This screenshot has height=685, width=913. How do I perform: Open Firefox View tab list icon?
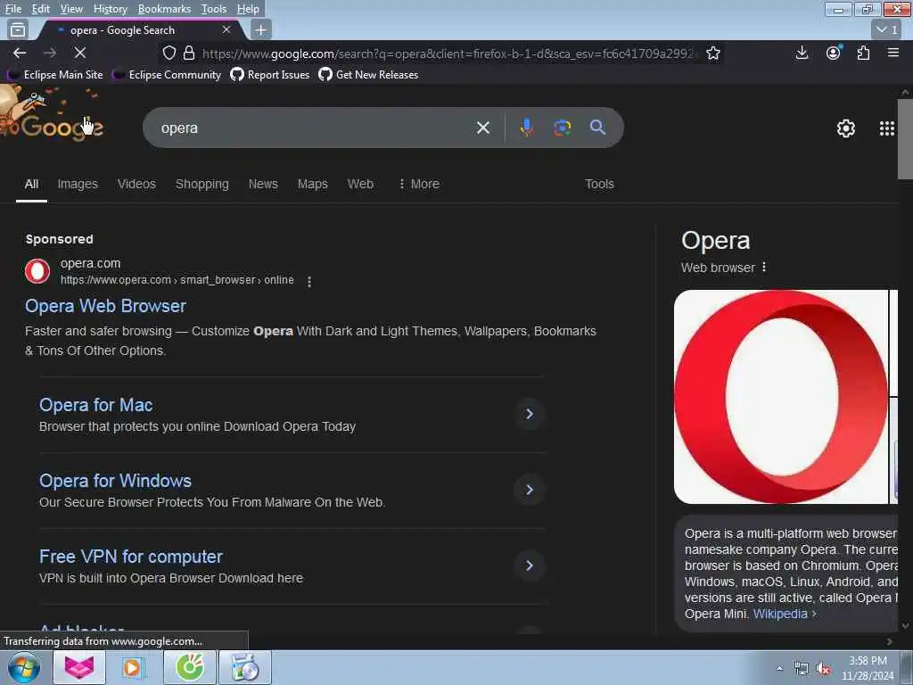(18, 29)
